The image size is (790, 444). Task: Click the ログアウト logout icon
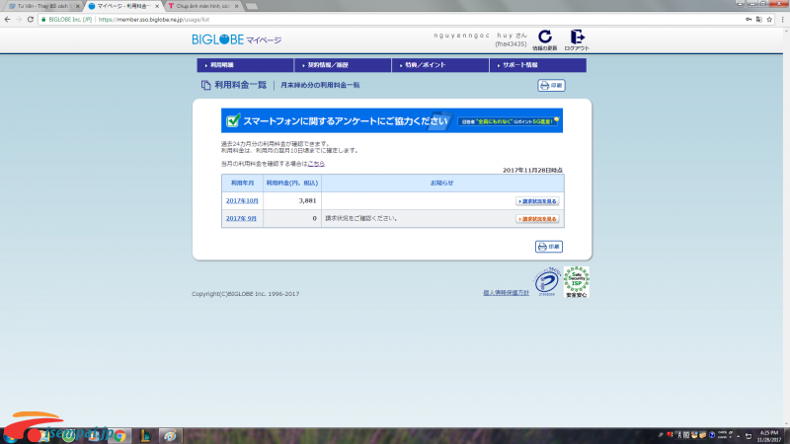(x=577, y=37)
